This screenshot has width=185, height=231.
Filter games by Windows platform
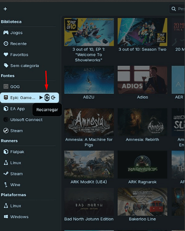point(29,217)
